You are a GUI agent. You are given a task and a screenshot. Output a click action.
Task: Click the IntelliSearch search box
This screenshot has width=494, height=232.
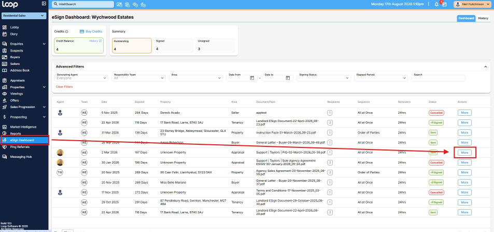[x=83, y=5]
